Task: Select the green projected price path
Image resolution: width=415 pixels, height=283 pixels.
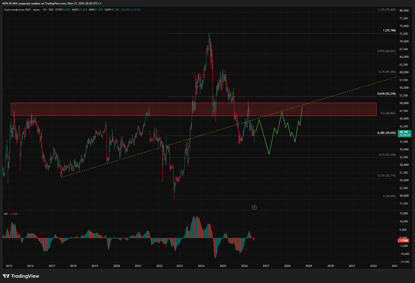Action: pyautogui.click(x=279, y=131)
